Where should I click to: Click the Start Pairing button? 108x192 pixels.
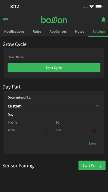tap(92, 165)
